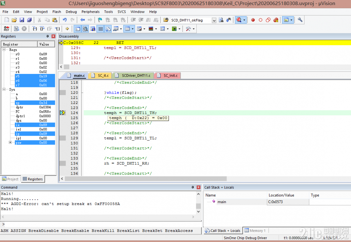Start/stop debug session with magnifier d icon
Viewport: 351px width, 242px height.
[239, 20]
